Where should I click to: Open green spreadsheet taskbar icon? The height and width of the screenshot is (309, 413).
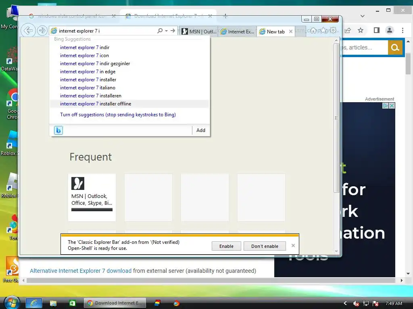72,303
